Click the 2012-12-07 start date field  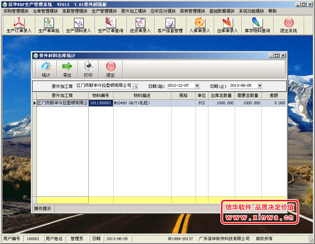pyautogui.click(x=181, y=86)
